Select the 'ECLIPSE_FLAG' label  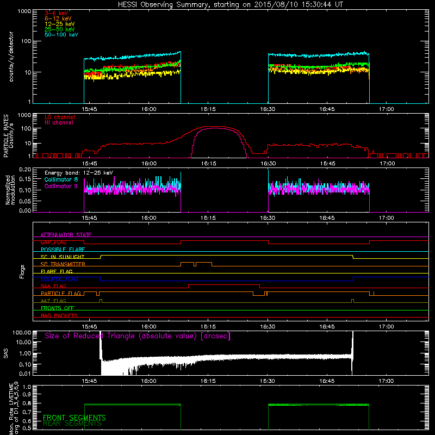coord(59,279)
